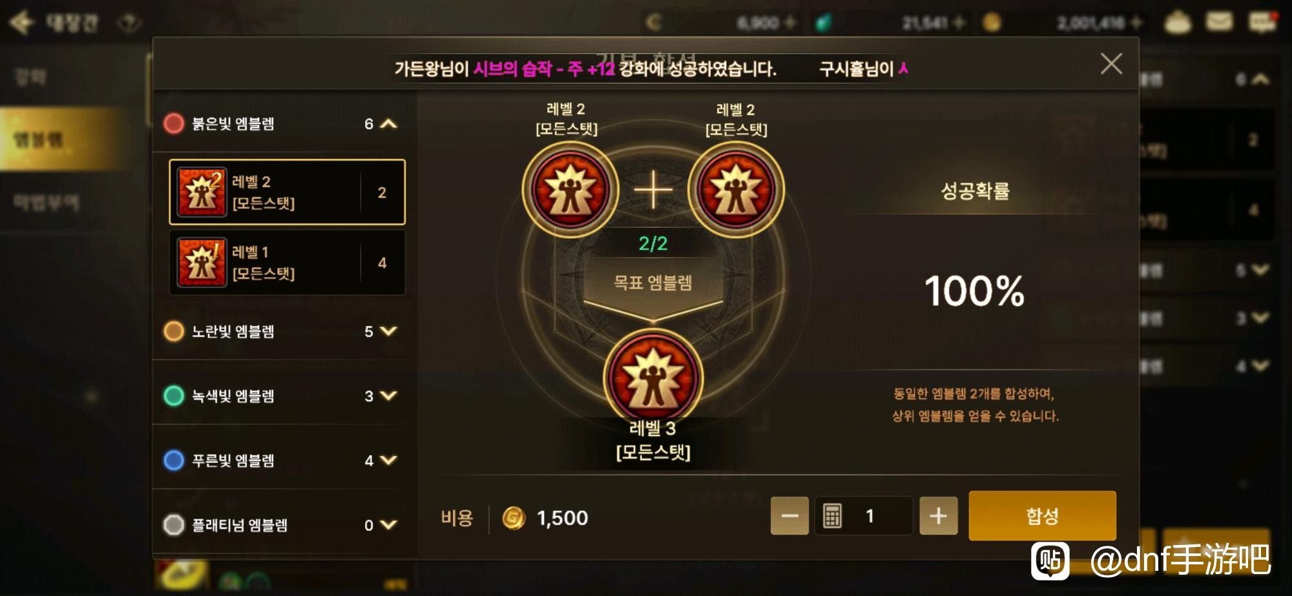1292x596 pixels.
Task: Open the chat bubble icon
Action: click(1262, 23)
